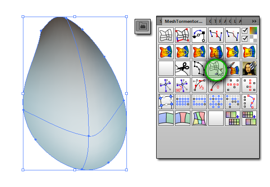
Task: Switch to the collapsed L panel tab
Action: coord(235,21)
